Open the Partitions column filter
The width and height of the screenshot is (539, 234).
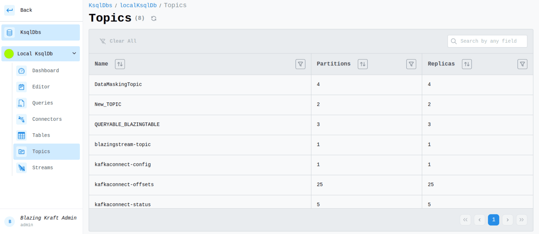click(x=411, y=64)
